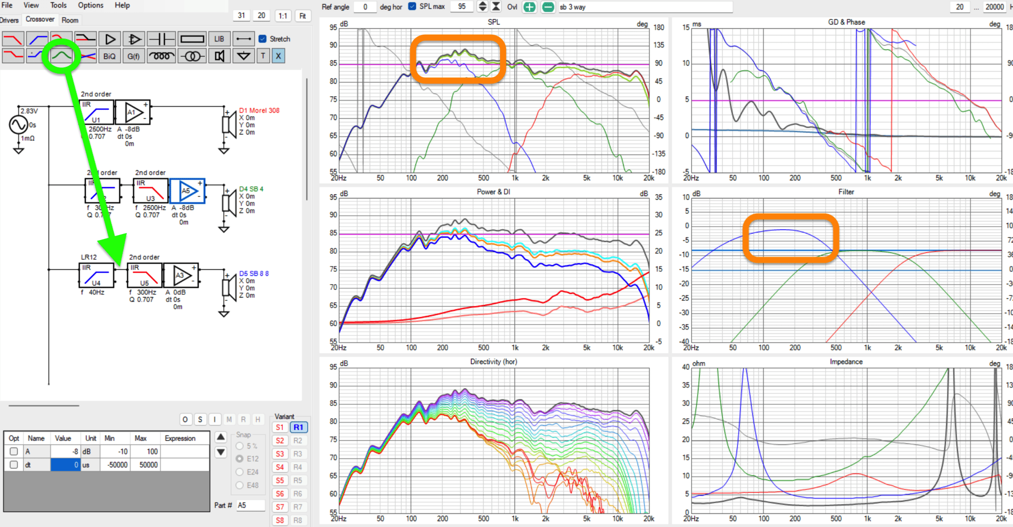Check the Opt box for parameter dt
Image resolution: width=1013 pixels, height=527 pixels.
14,465
